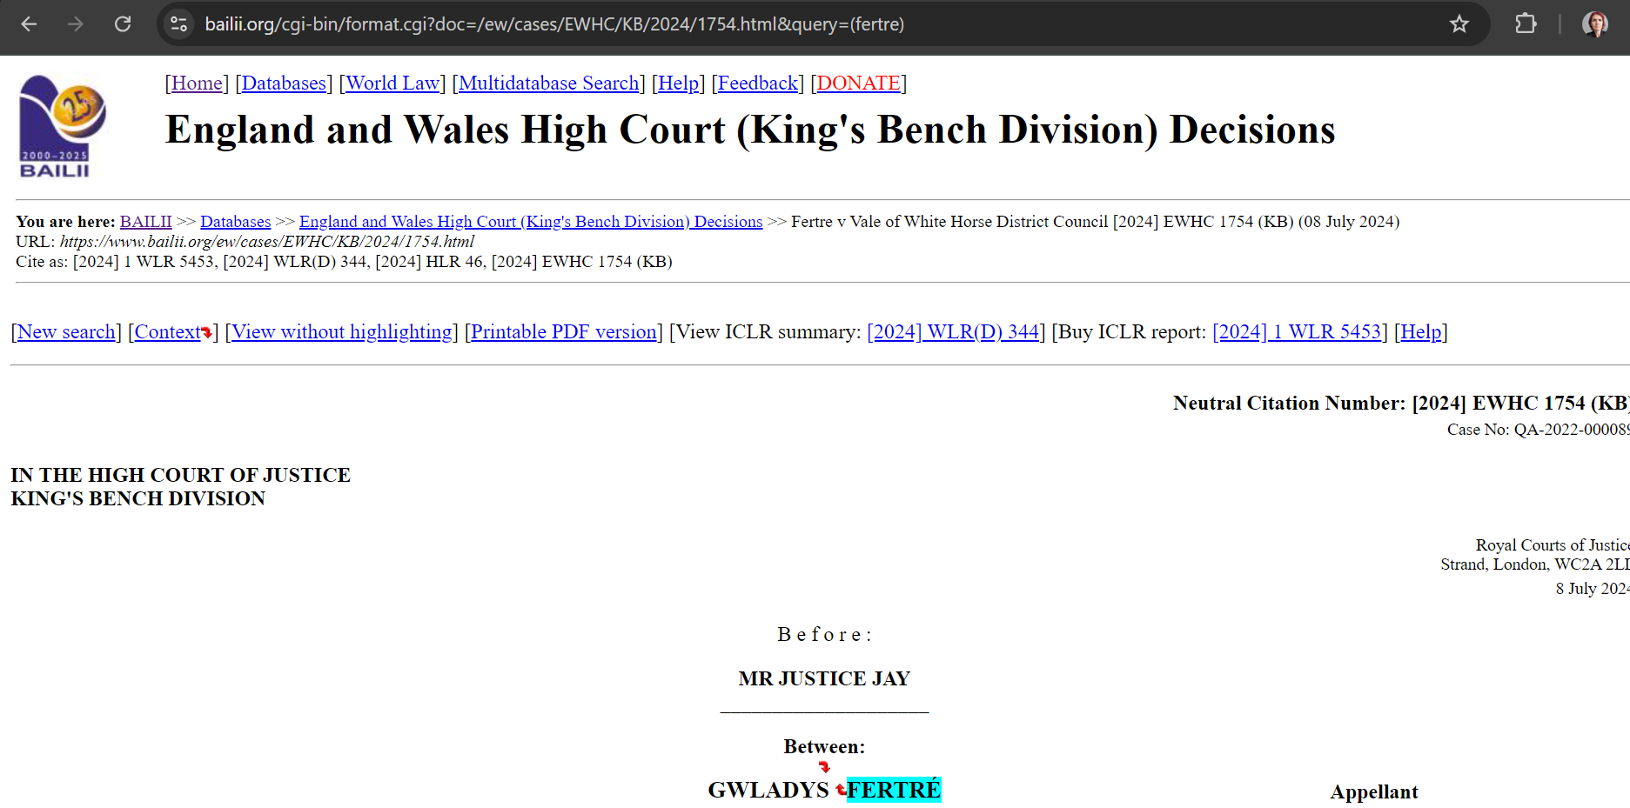Open the Databases navigation link
This screenshot has width=1630, height=808.
pos(284,83)
